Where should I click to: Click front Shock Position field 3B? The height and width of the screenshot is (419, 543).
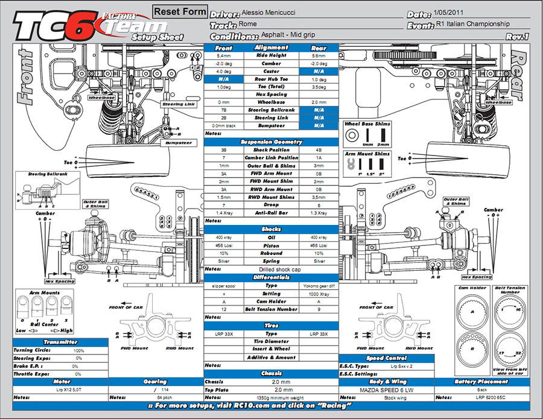tap(224, 150)
